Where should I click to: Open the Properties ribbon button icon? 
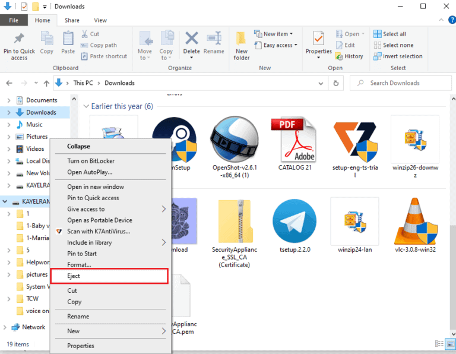tap(318, 39)
